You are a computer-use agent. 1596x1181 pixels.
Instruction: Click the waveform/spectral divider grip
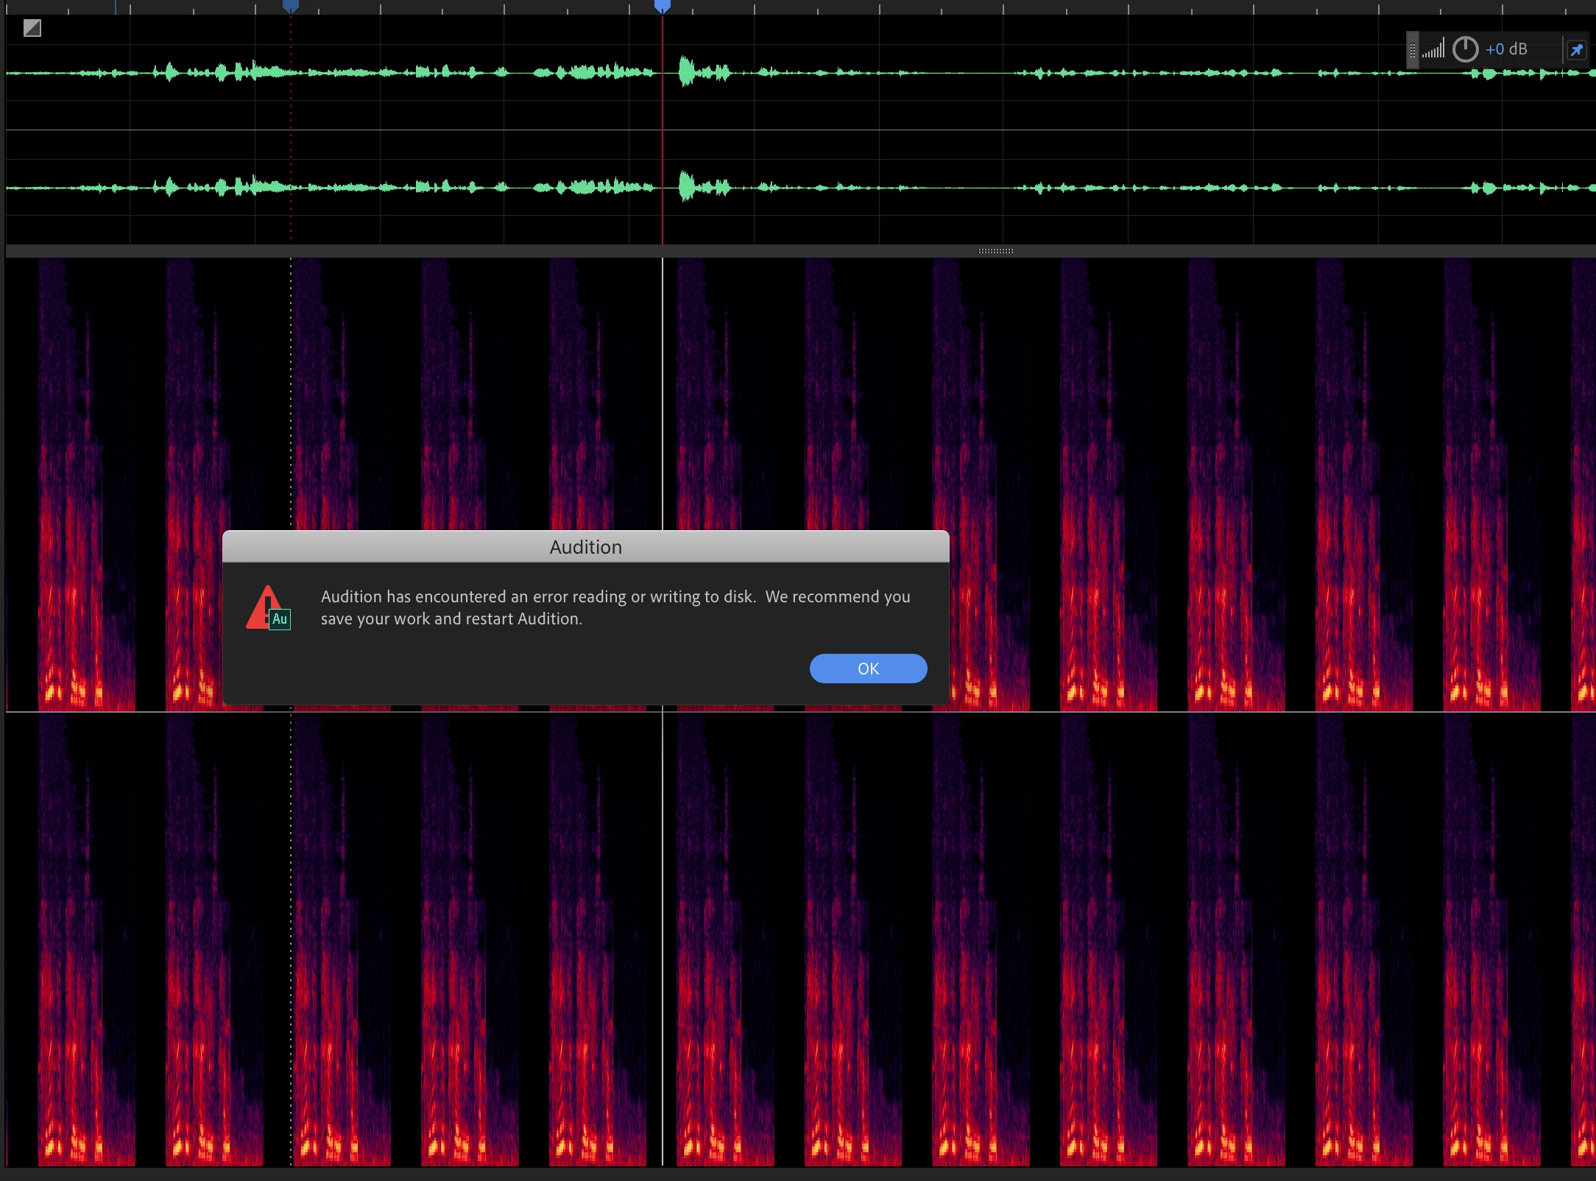(995, 251)
